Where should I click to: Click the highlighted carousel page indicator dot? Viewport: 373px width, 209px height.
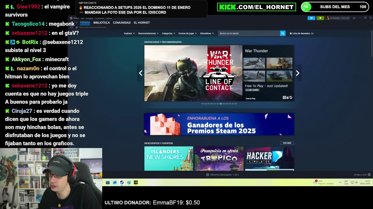(x=221, y=104)
